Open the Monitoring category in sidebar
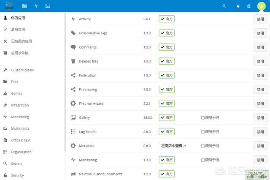Image resolution: width=270 pixels, height=180 pixels. [x=20, y=117]
